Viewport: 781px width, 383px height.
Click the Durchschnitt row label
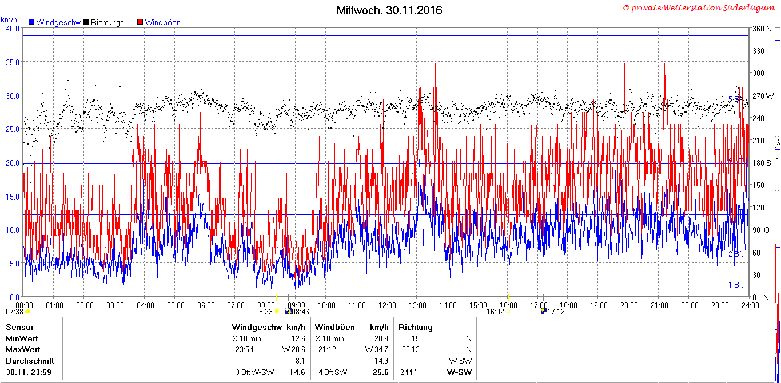(30, 361)
